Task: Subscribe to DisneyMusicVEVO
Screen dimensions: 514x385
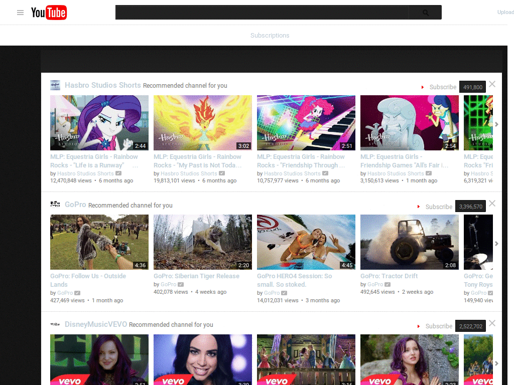Action: pos(435,326)
